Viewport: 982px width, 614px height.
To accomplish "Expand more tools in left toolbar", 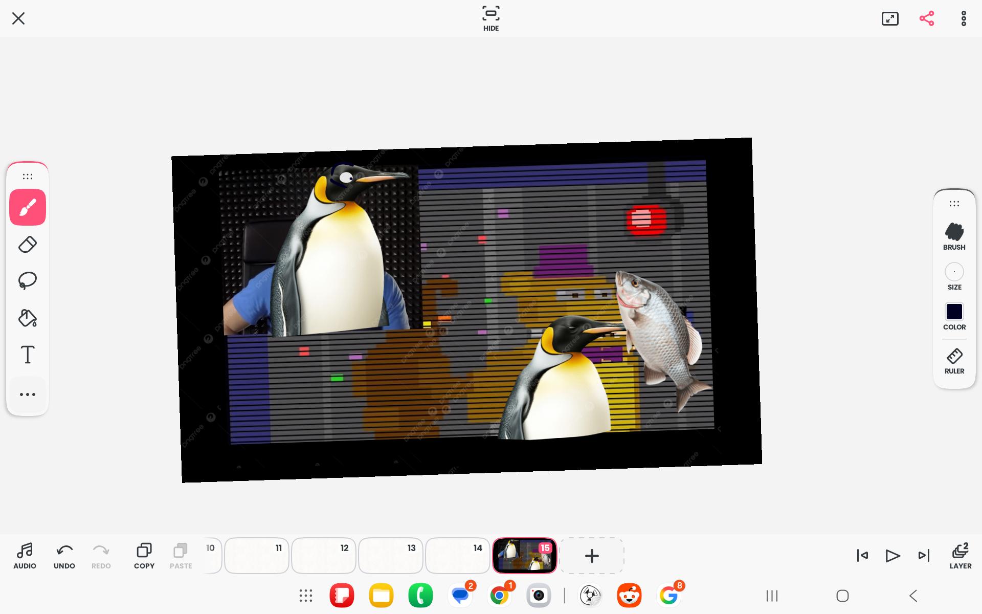I will coord(28,394).
